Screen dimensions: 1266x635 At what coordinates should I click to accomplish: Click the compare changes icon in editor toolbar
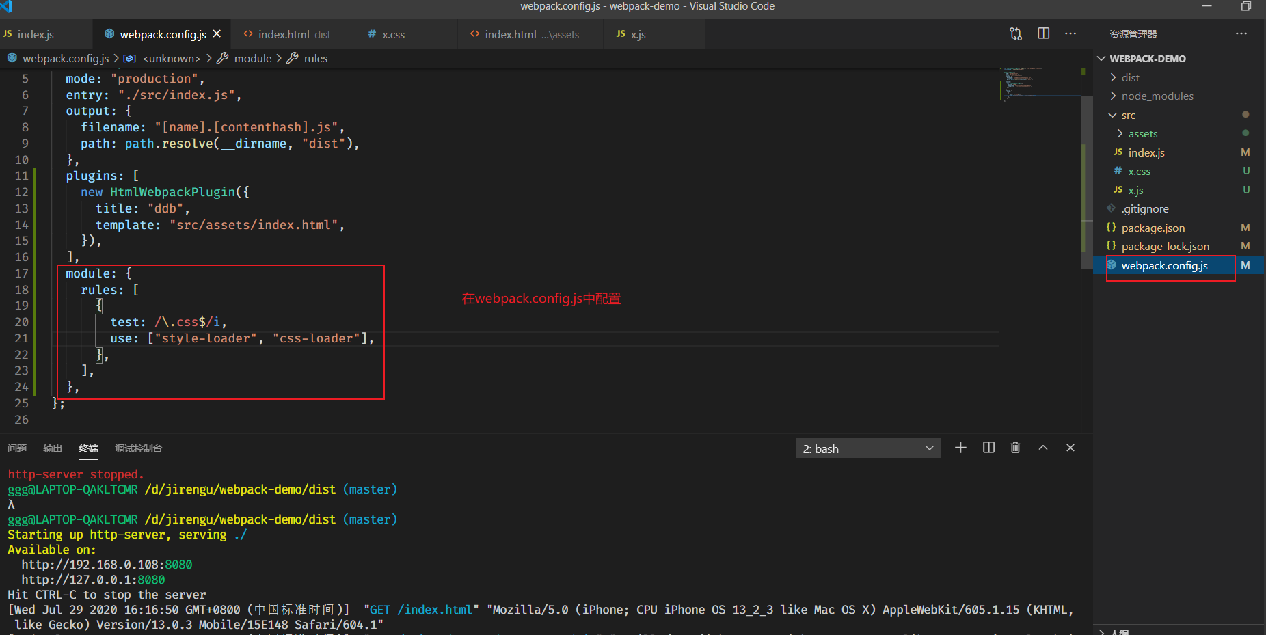tap(1016, 34)
